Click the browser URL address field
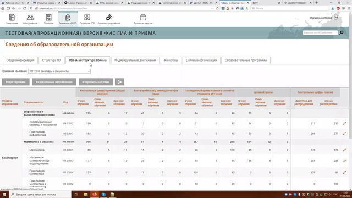 coord(123,8)
